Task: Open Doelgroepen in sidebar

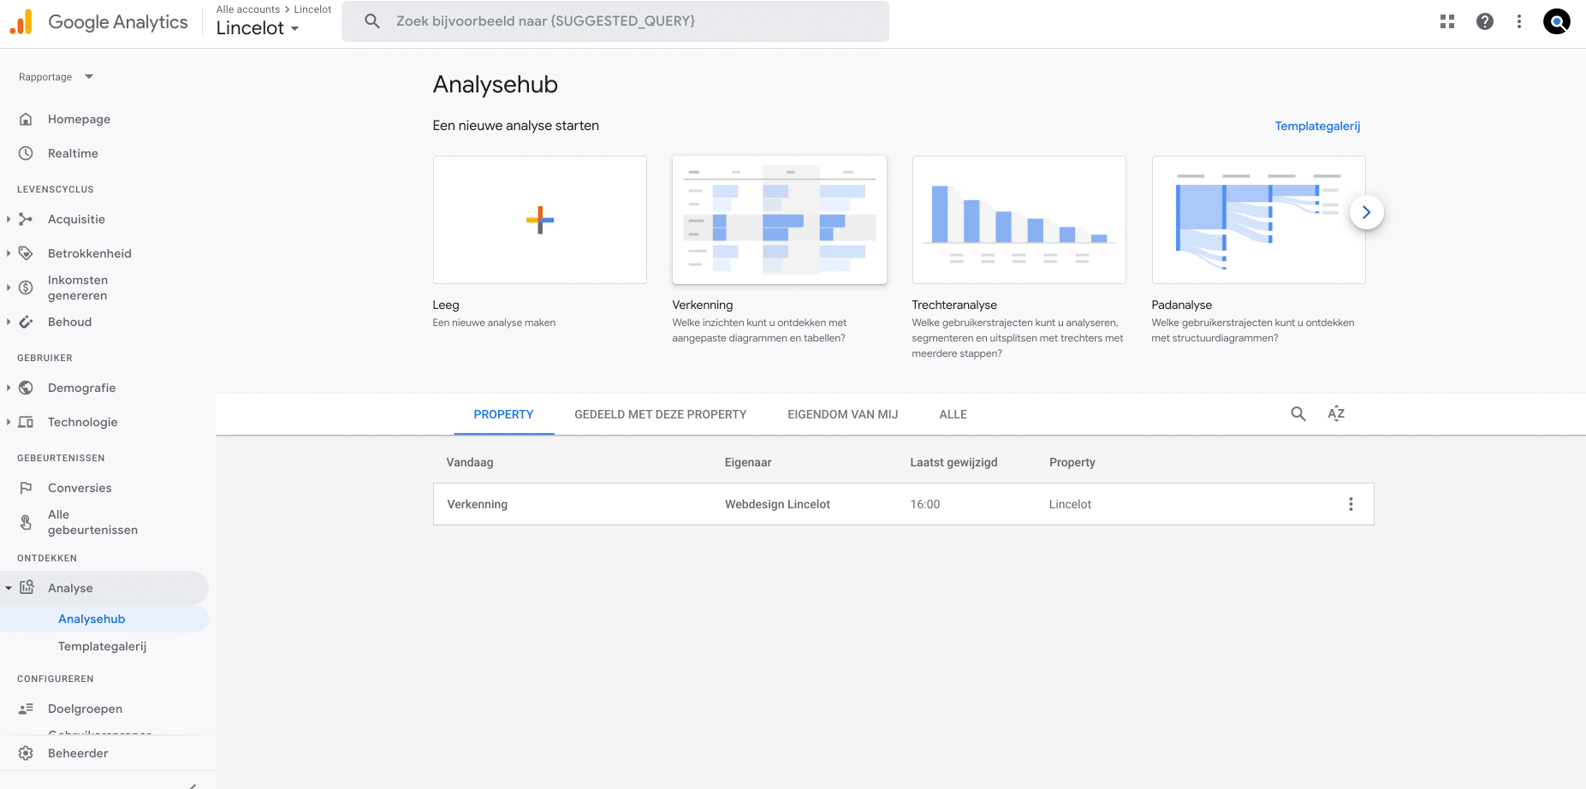Action: (x=85, y=709)
